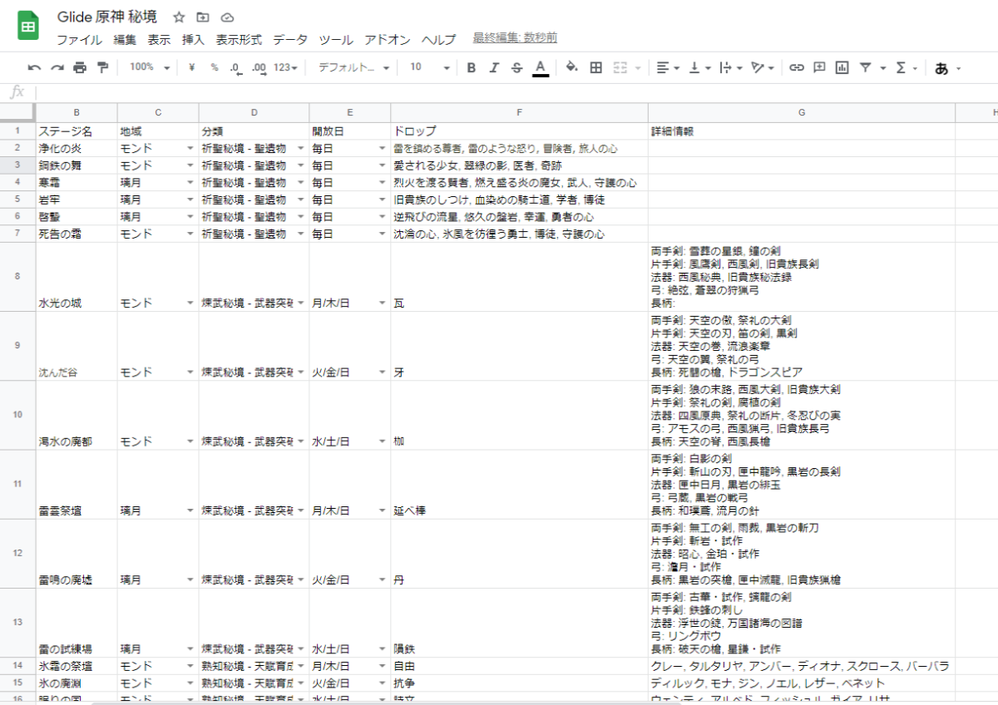This screenshot has height=705, width=998.
Task: Select the ドロップ header cell
Action: [x=519, y=131]
